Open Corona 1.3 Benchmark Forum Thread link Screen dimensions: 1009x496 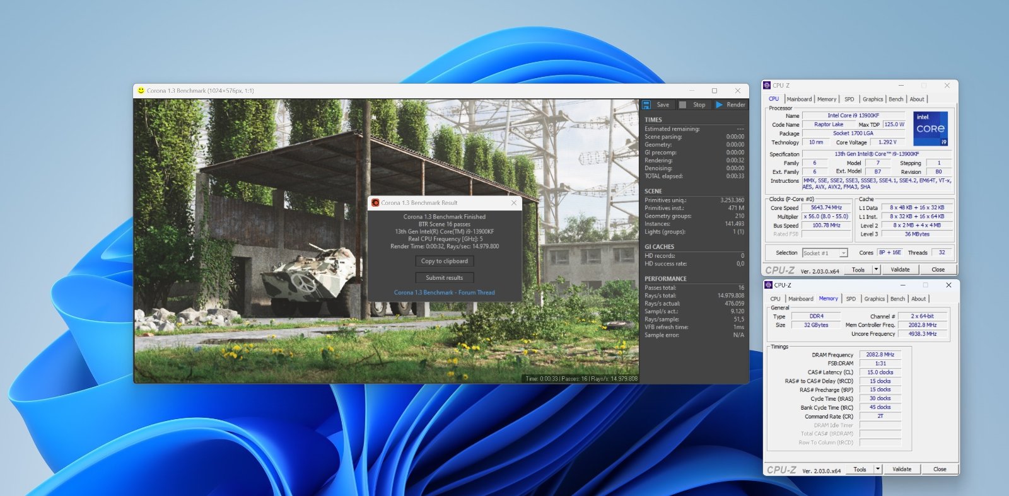[445, 292]
